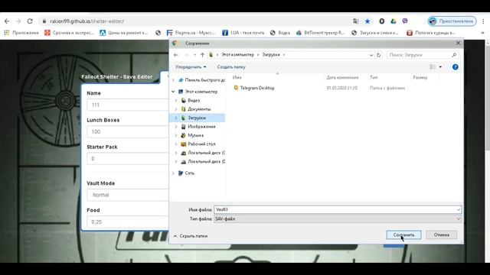Select Сеть in navigation tree
Viewport: 490px width, 275px height.
(186, 173)
